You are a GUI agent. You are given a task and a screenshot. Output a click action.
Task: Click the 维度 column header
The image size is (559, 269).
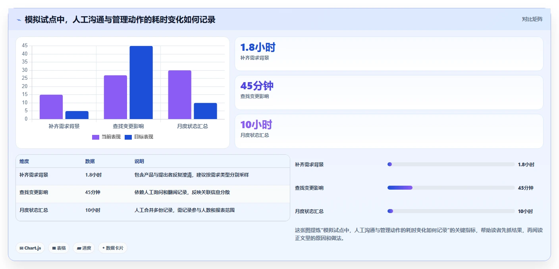(x=24, y=161)
